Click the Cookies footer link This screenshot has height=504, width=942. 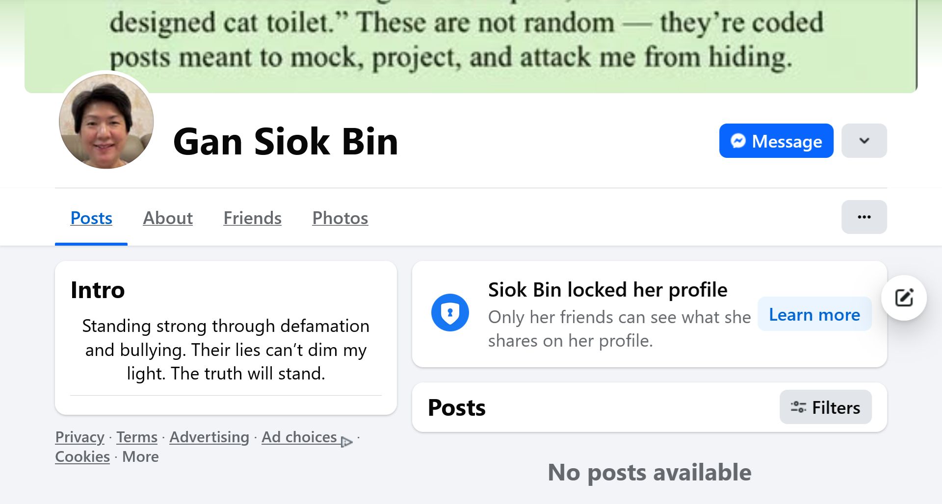coord(82,456)
